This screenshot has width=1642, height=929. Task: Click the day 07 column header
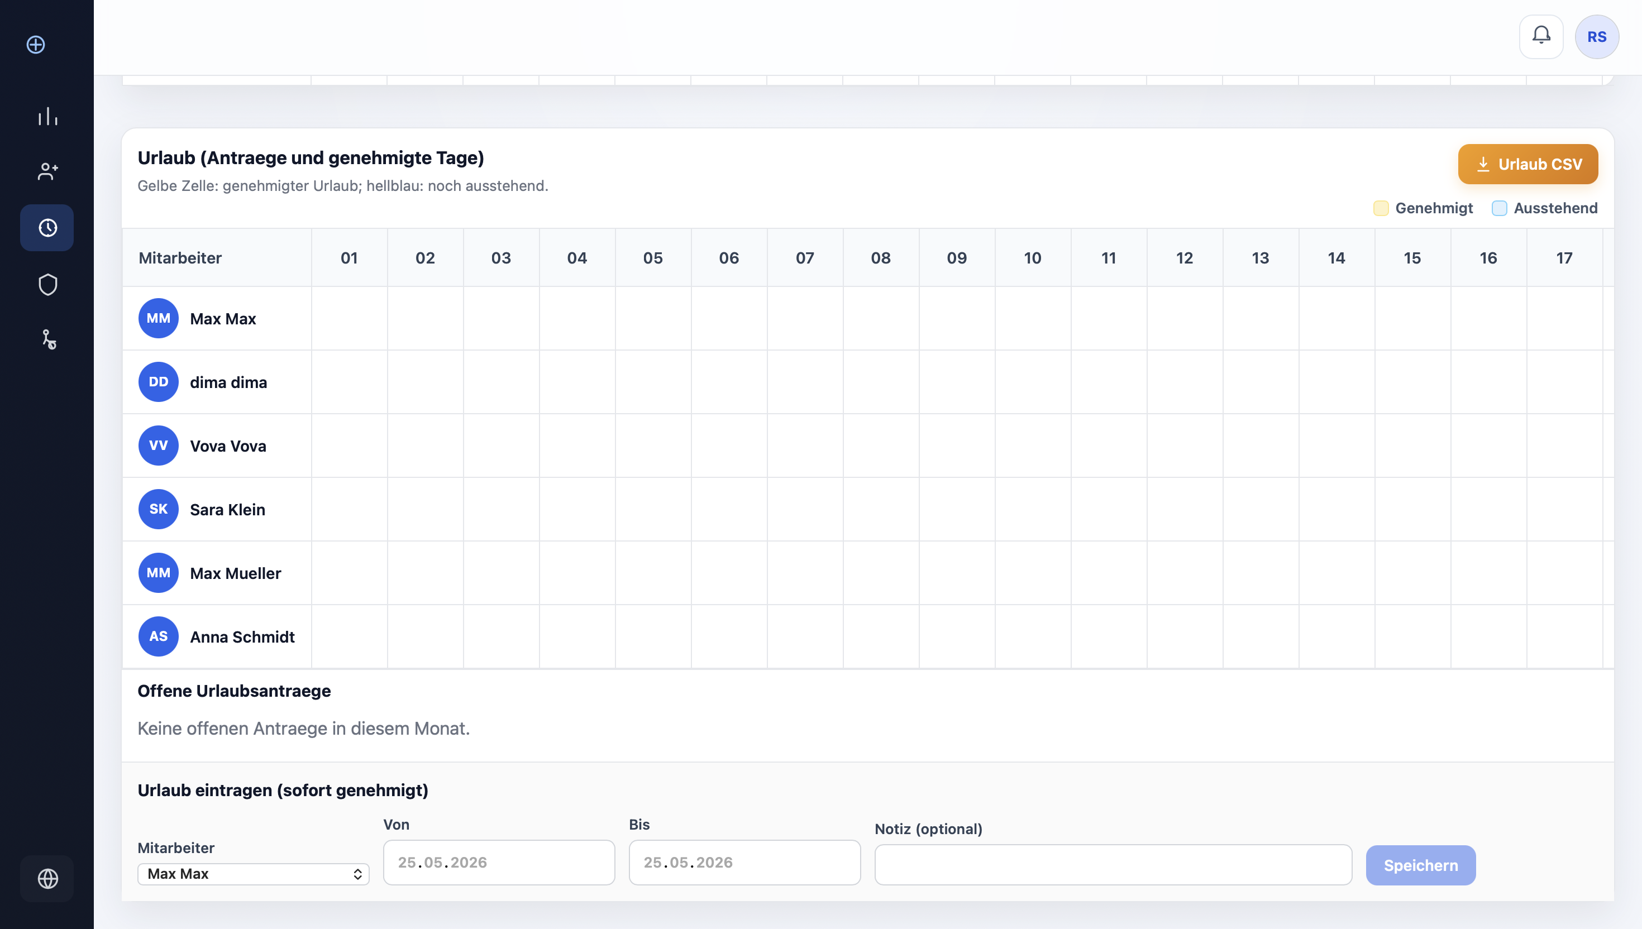pyautogui.click(x=805, y=258)
